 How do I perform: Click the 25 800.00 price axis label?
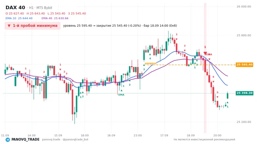[x=244, y=35]
